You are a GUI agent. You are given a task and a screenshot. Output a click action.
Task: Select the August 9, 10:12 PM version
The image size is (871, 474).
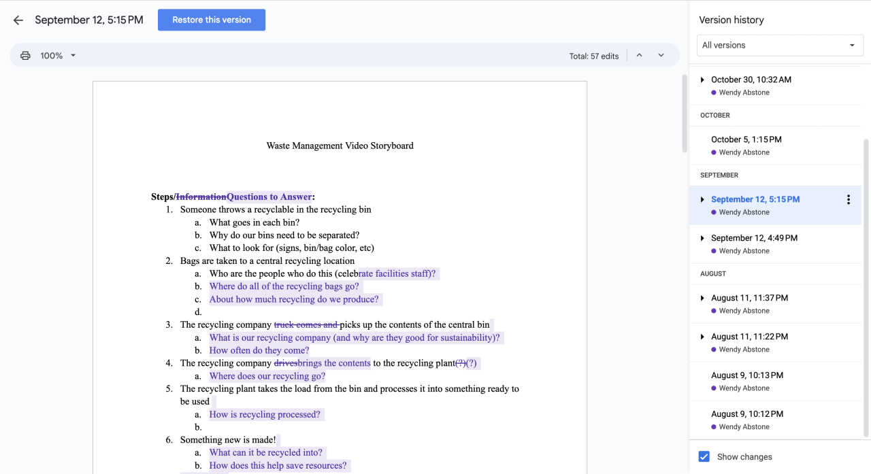coord(746,414)
